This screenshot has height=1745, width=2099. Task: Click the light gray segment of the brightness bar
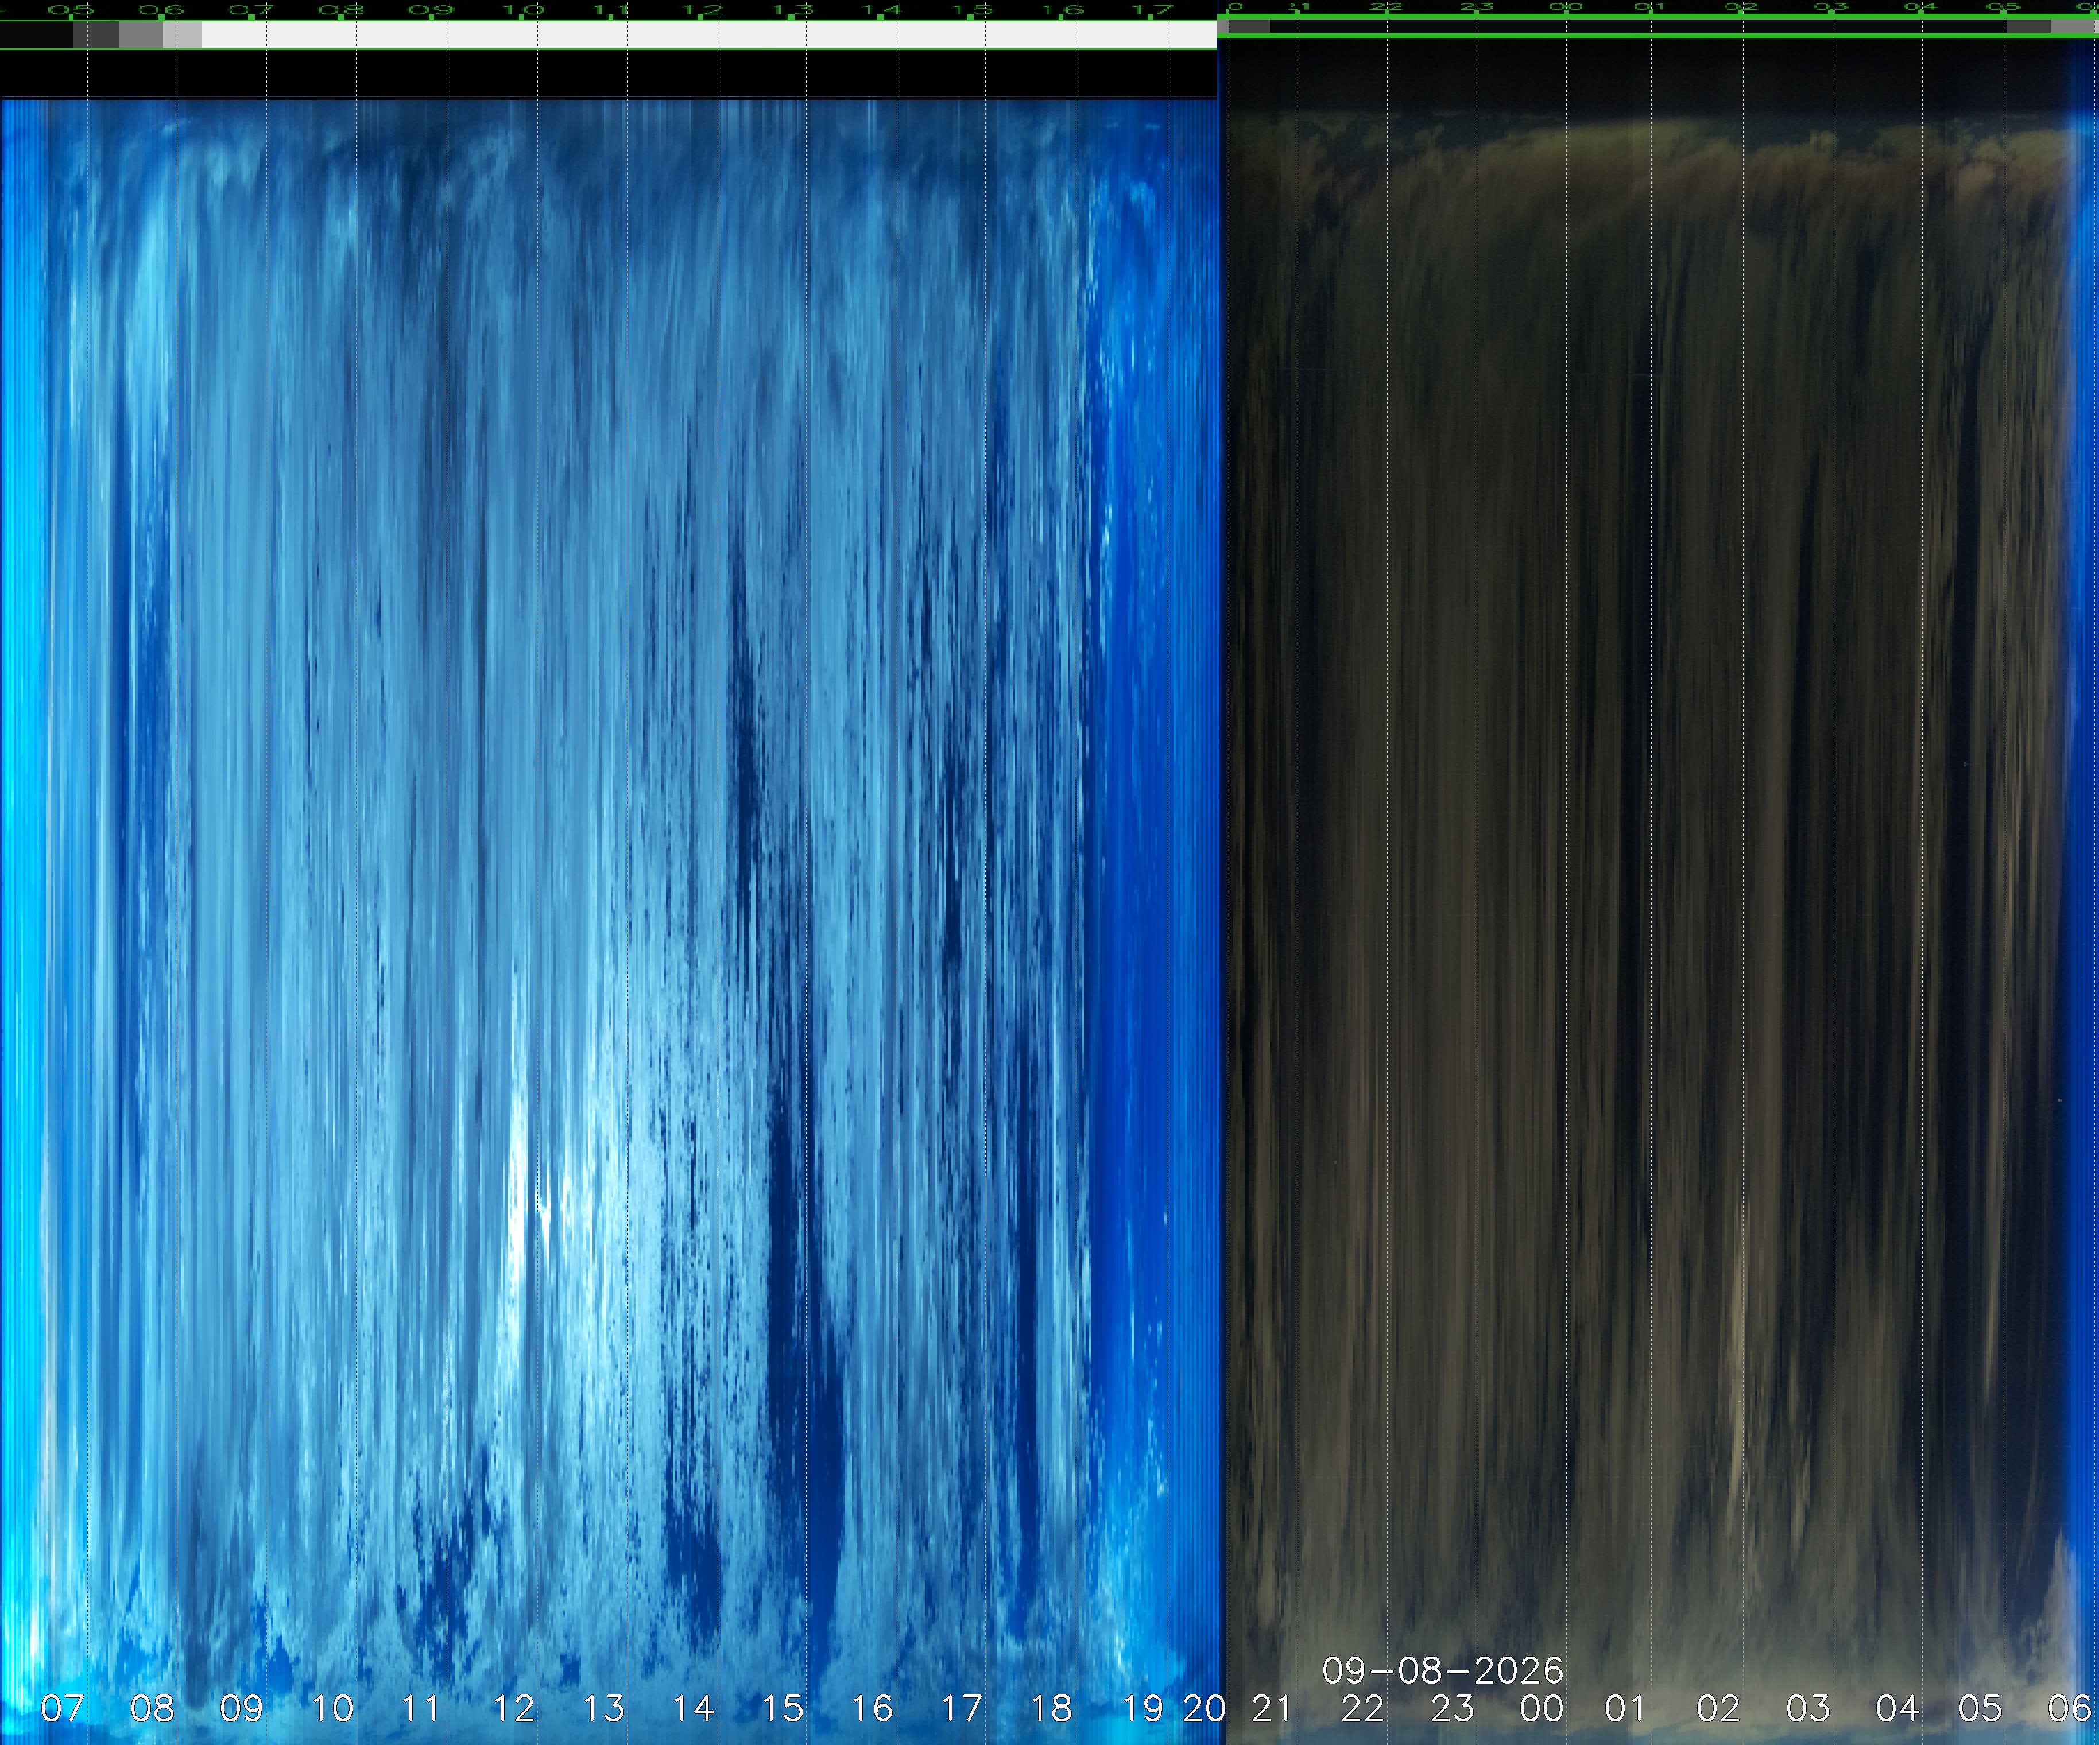[183, 35]
